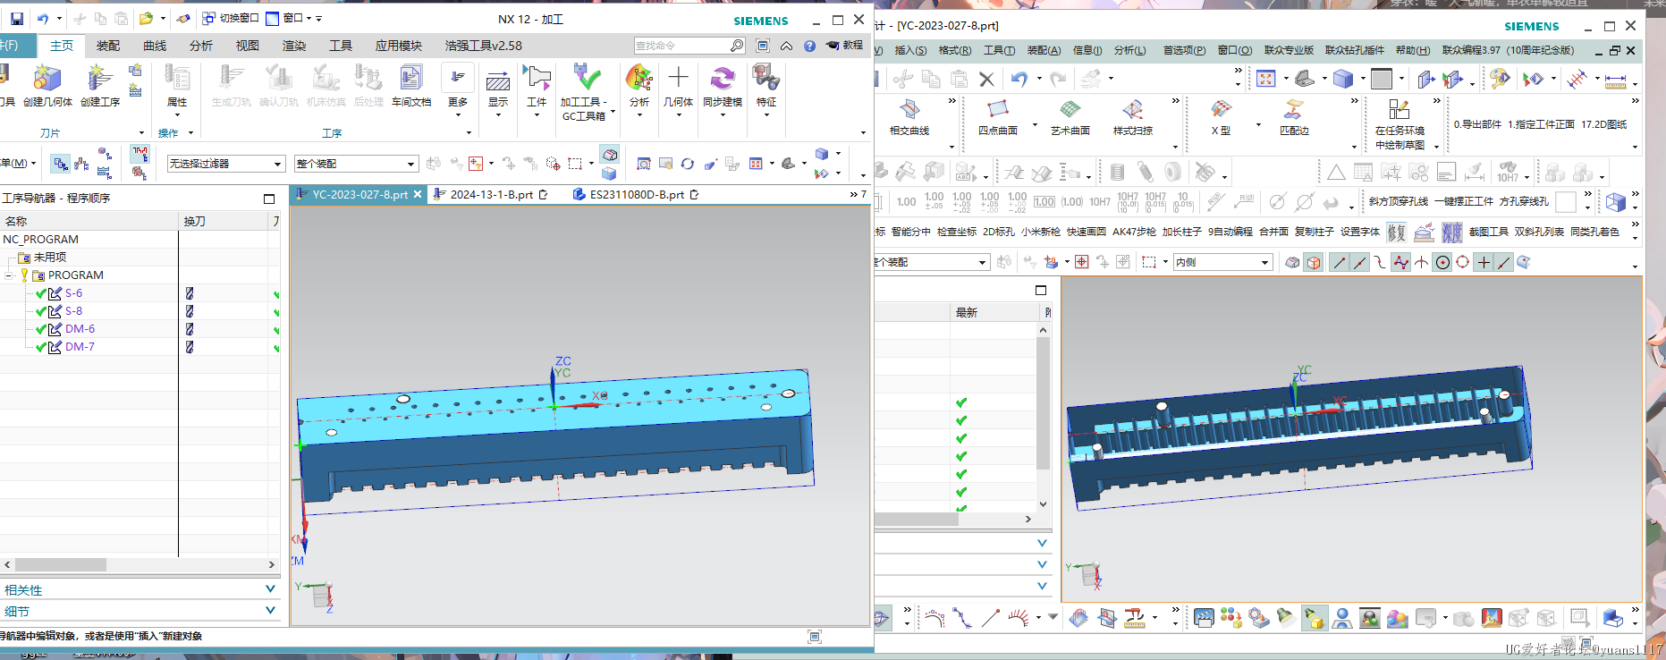Toggle the quadrant point snap icon
This screenshot has width=1666, height=660.
tap(1463, 262)
